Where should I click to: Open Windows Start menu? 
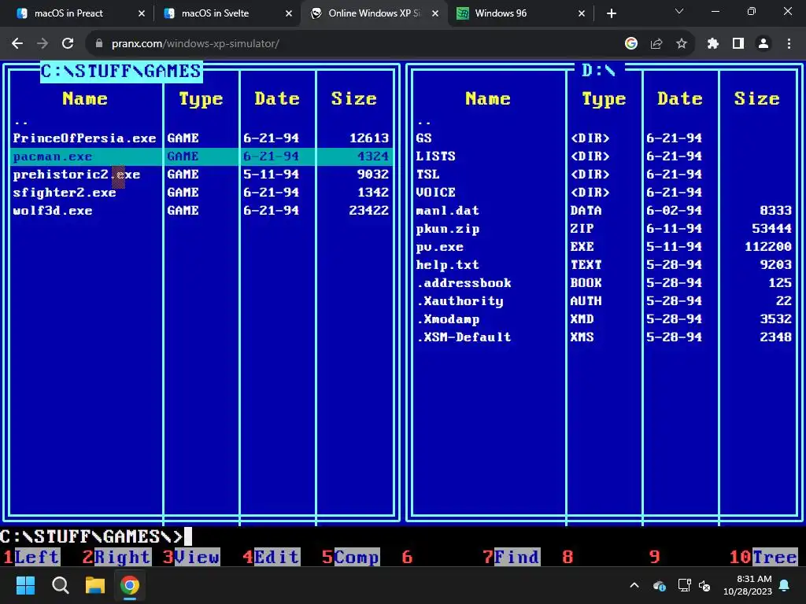point(25,585)
